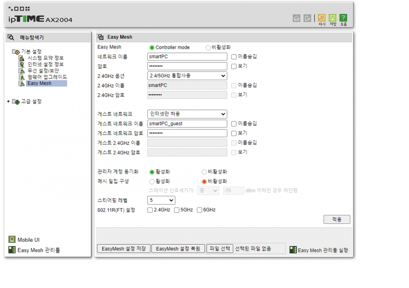Open the 스티어링 레벨 level selector
Image resolution: width=409 pixels, height=288 pixels.
pos(161,200)
